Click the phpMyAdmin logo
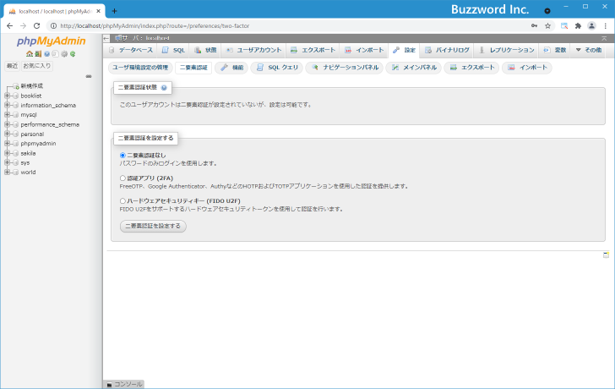 pos(51,41)
